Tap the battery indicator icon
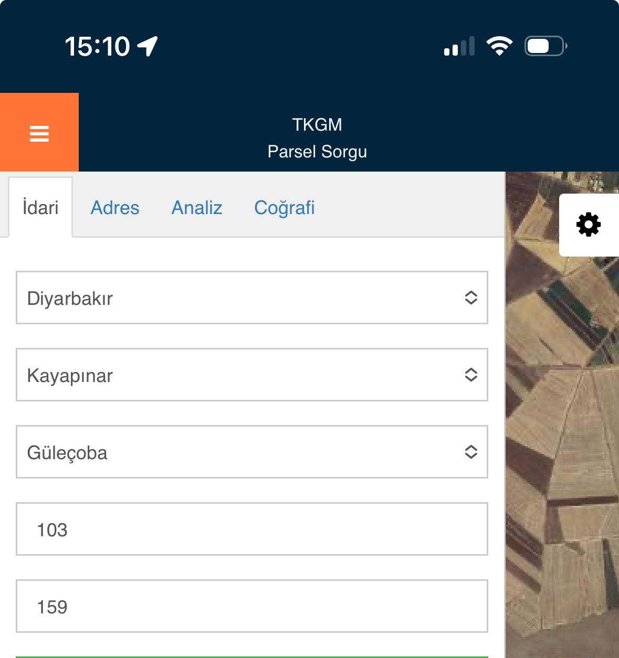The image size is (619, 658). coord(546,46)
